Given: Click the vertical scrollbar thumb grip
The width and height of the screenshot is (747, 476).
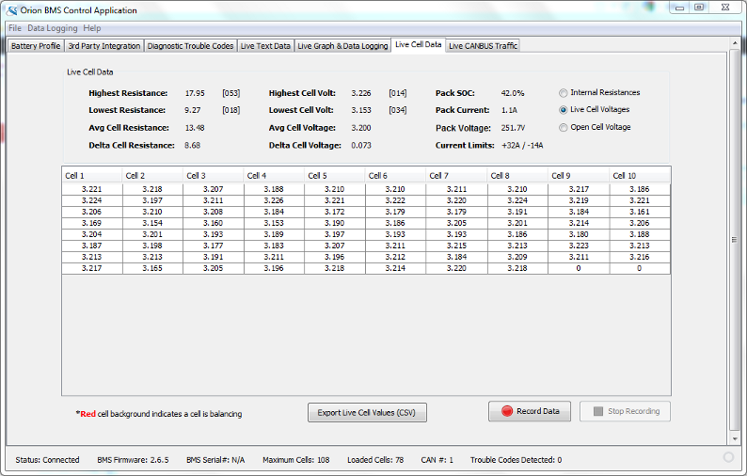Looking at the screenshot, I should click(x=734, y=240).
